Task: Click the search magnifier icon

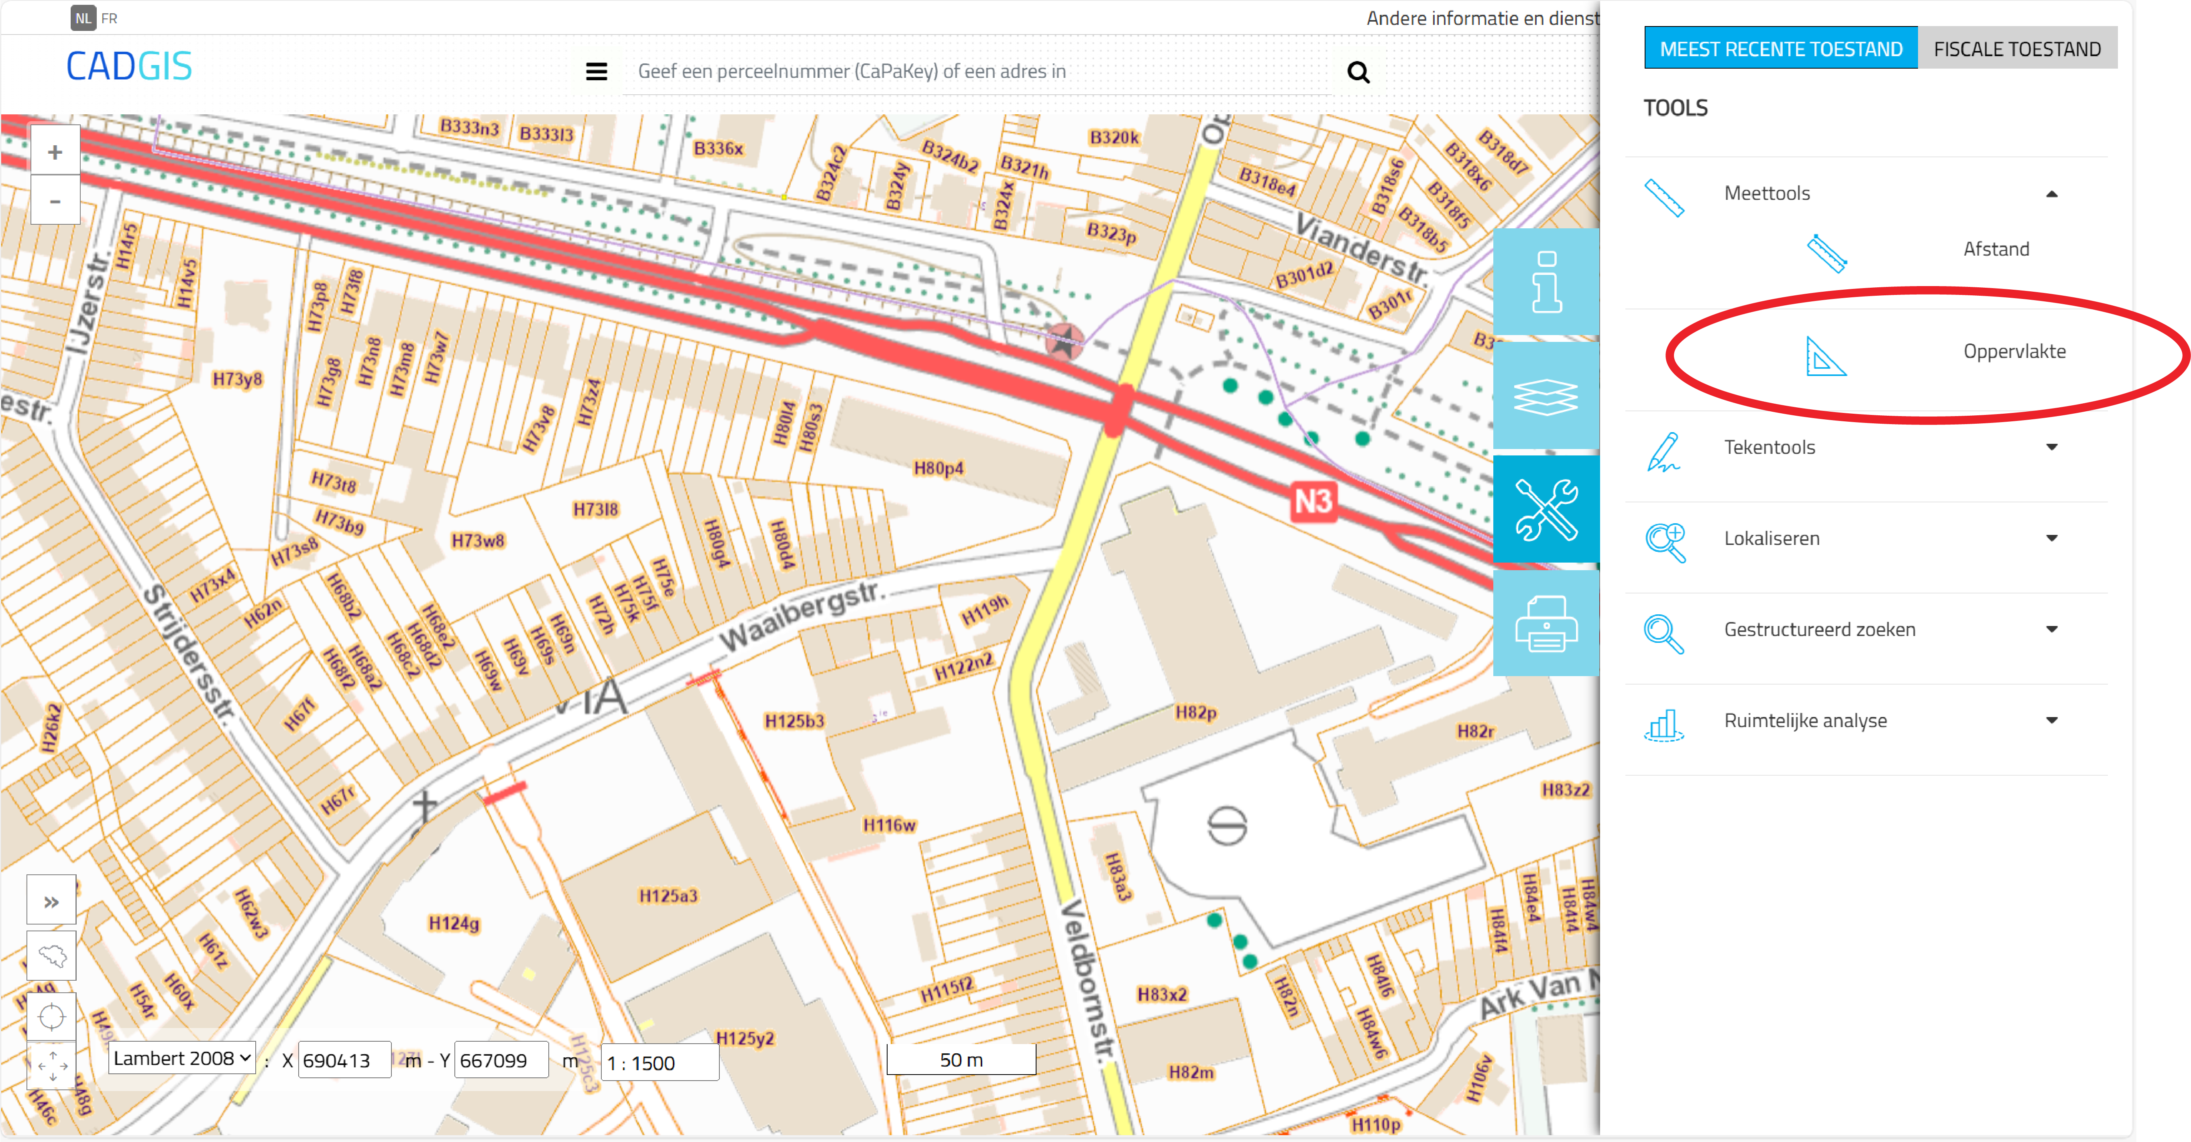Action: (1358, 72)
